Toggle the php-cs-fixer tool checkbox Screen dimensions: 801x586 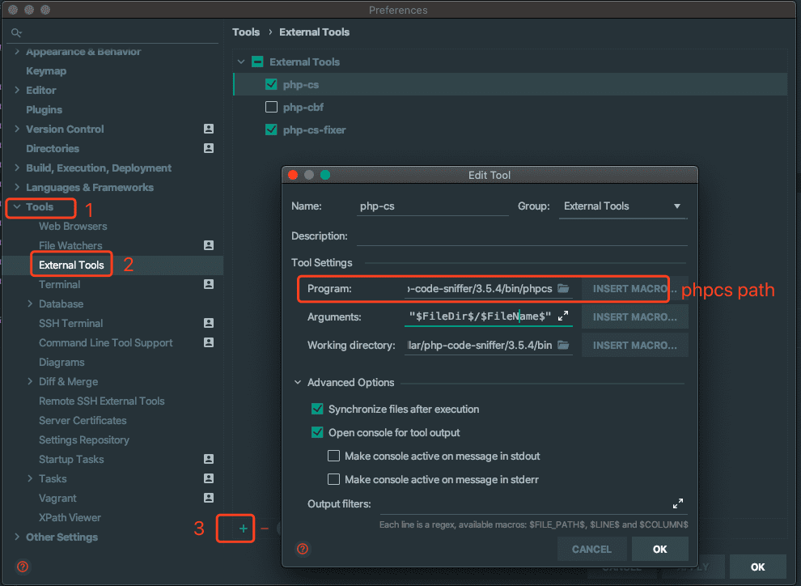click(271, 130)
